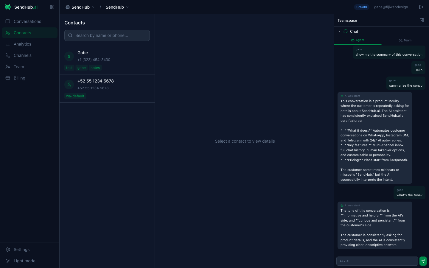Focus the contacts search field
The width and height of the screenshot is (429, 268).
(107, 35)
